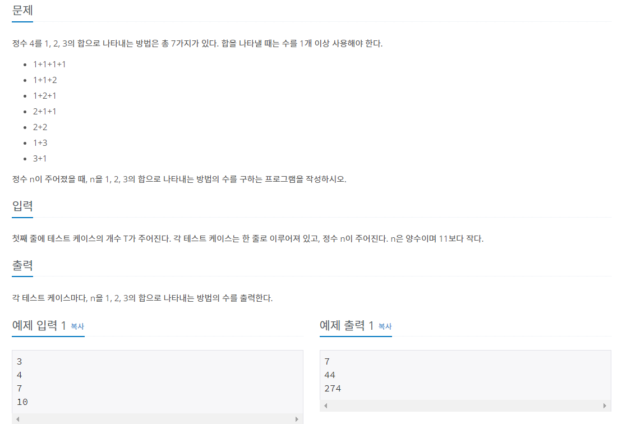Click the value 274 in sample output
The width and height of the screenshot is (622, 424).
(333, 388)
